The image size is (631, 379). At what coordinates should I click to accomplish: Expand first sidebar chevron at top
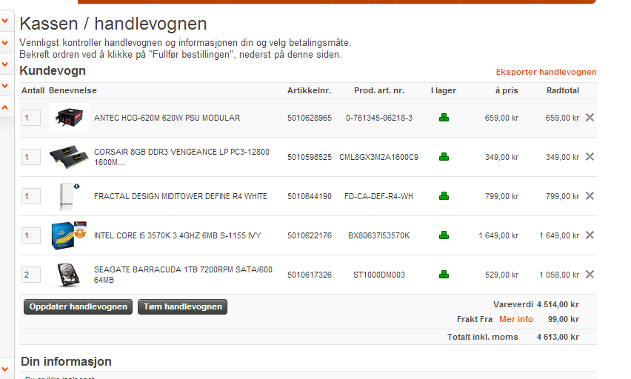coord(5,21)
